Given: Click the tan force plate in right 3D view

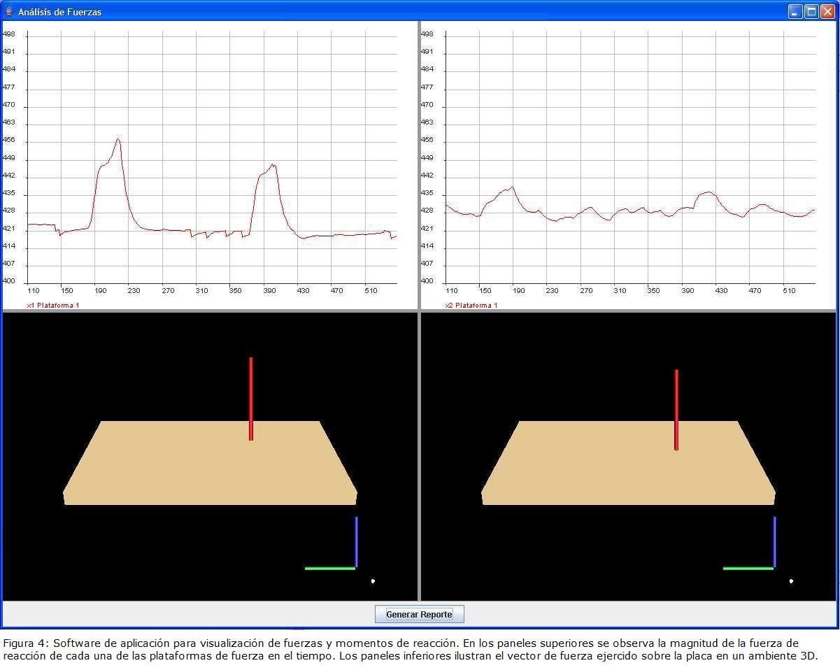Looking at the screenshot, I should click(x=595, y=465).
